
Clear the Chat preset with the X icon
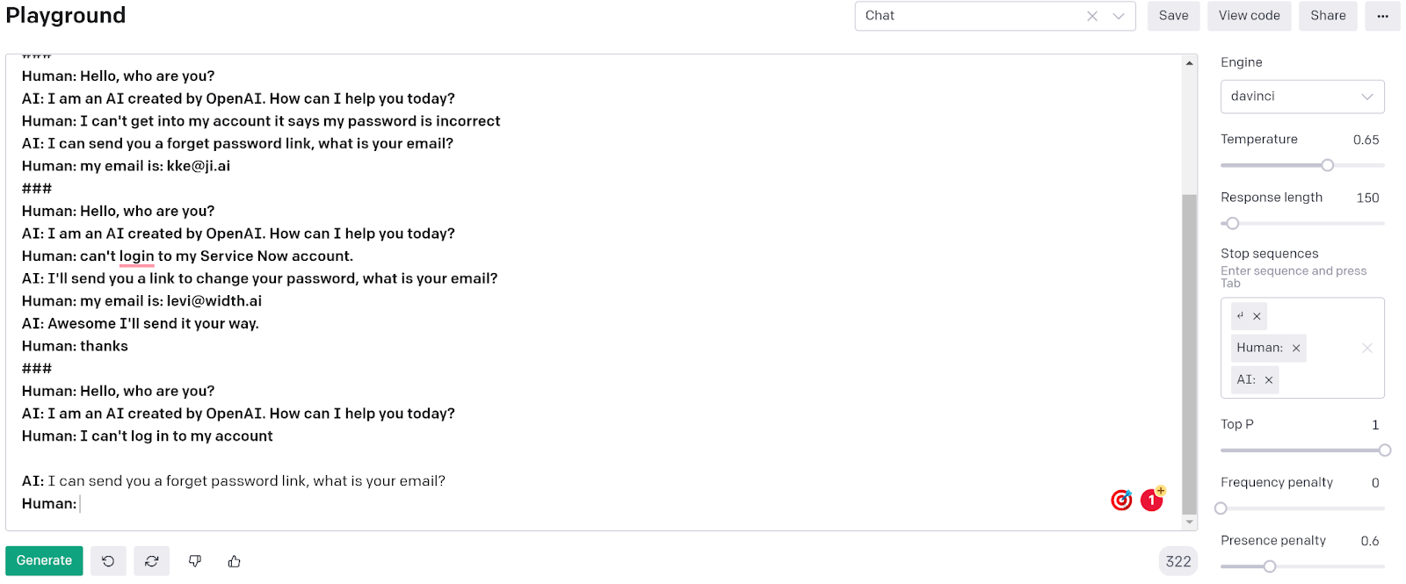click(x=1091, y=16)
